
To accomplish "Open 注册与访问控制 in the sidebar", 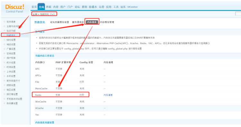I will (x=14, y=26).
